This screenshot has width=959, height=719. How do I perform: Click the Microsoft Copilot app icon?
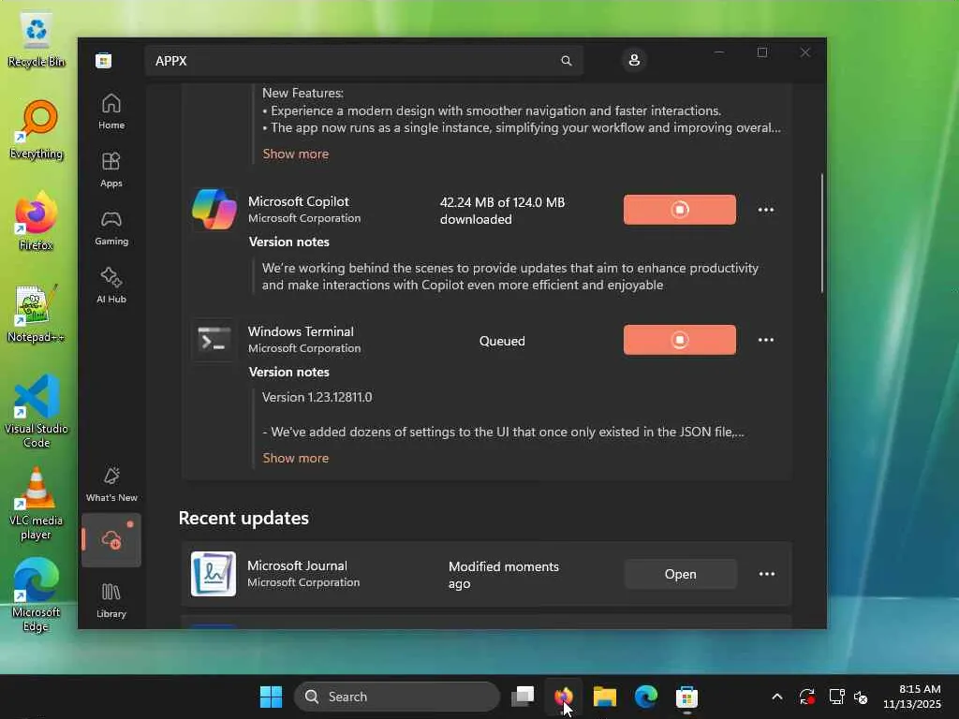pos(214,210)
